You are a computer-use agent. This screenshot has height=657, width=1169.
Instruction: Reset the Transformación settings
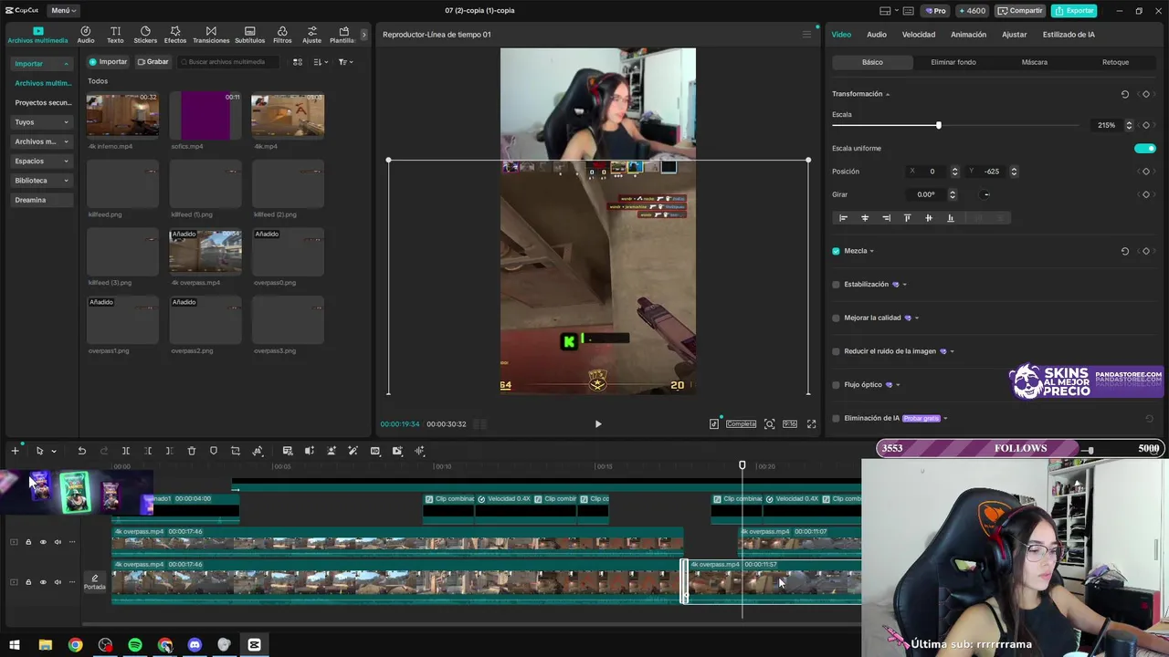pos(1125,94)
